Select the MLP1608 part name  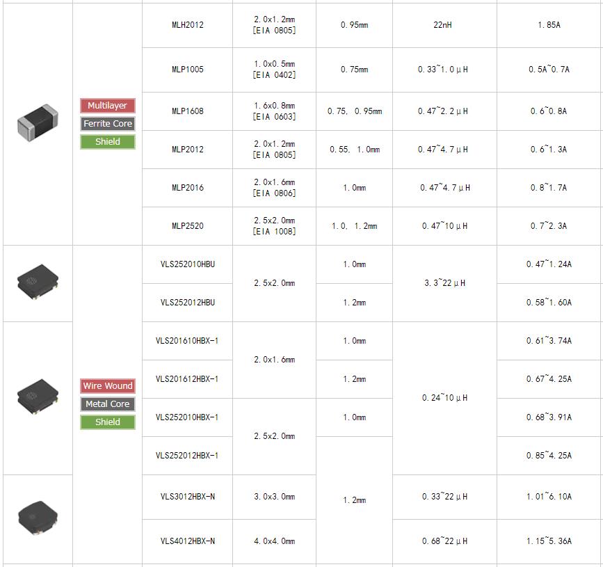point(188,111)
